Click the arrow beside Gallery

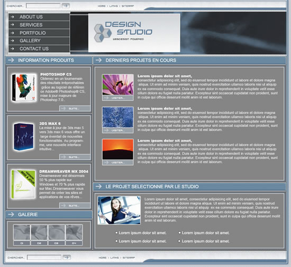coord(13,41)
